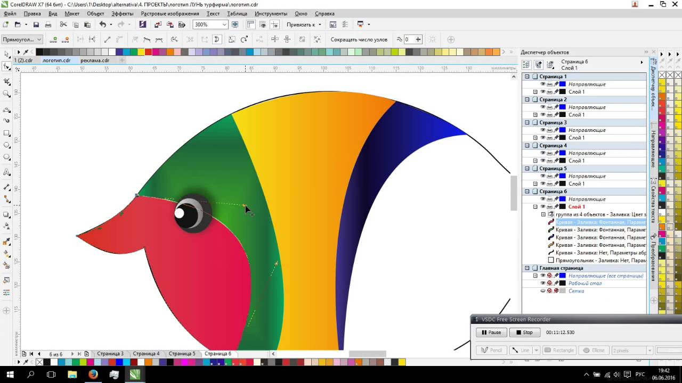
Task: Click the Undo arrow icon
Action: pyautogui.click(x=102, y=24)
